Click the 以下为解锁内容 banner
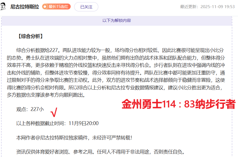Image resolution: width=238 pixels, height=157 pixels. [x=117, y=21]
